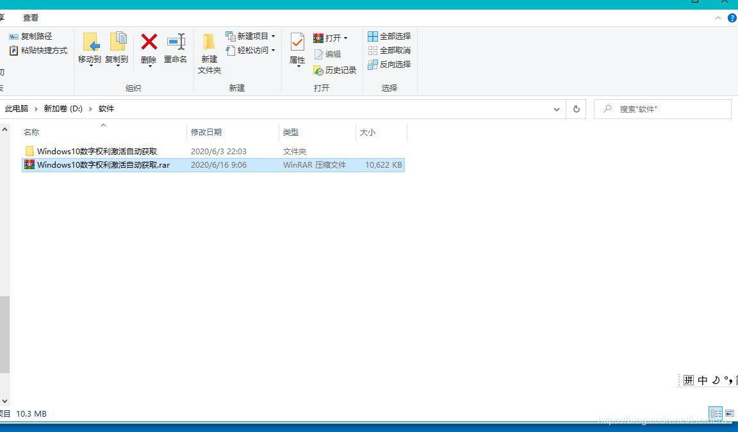
Task: Switch to Details view icon in the status bar
Action: tap(716, 413)
